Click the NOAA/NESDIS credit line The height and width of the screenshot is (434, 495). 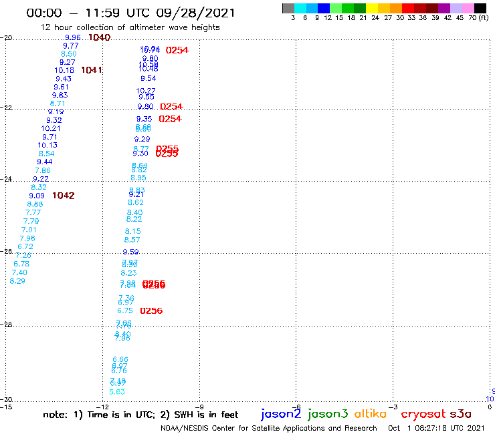269,428
